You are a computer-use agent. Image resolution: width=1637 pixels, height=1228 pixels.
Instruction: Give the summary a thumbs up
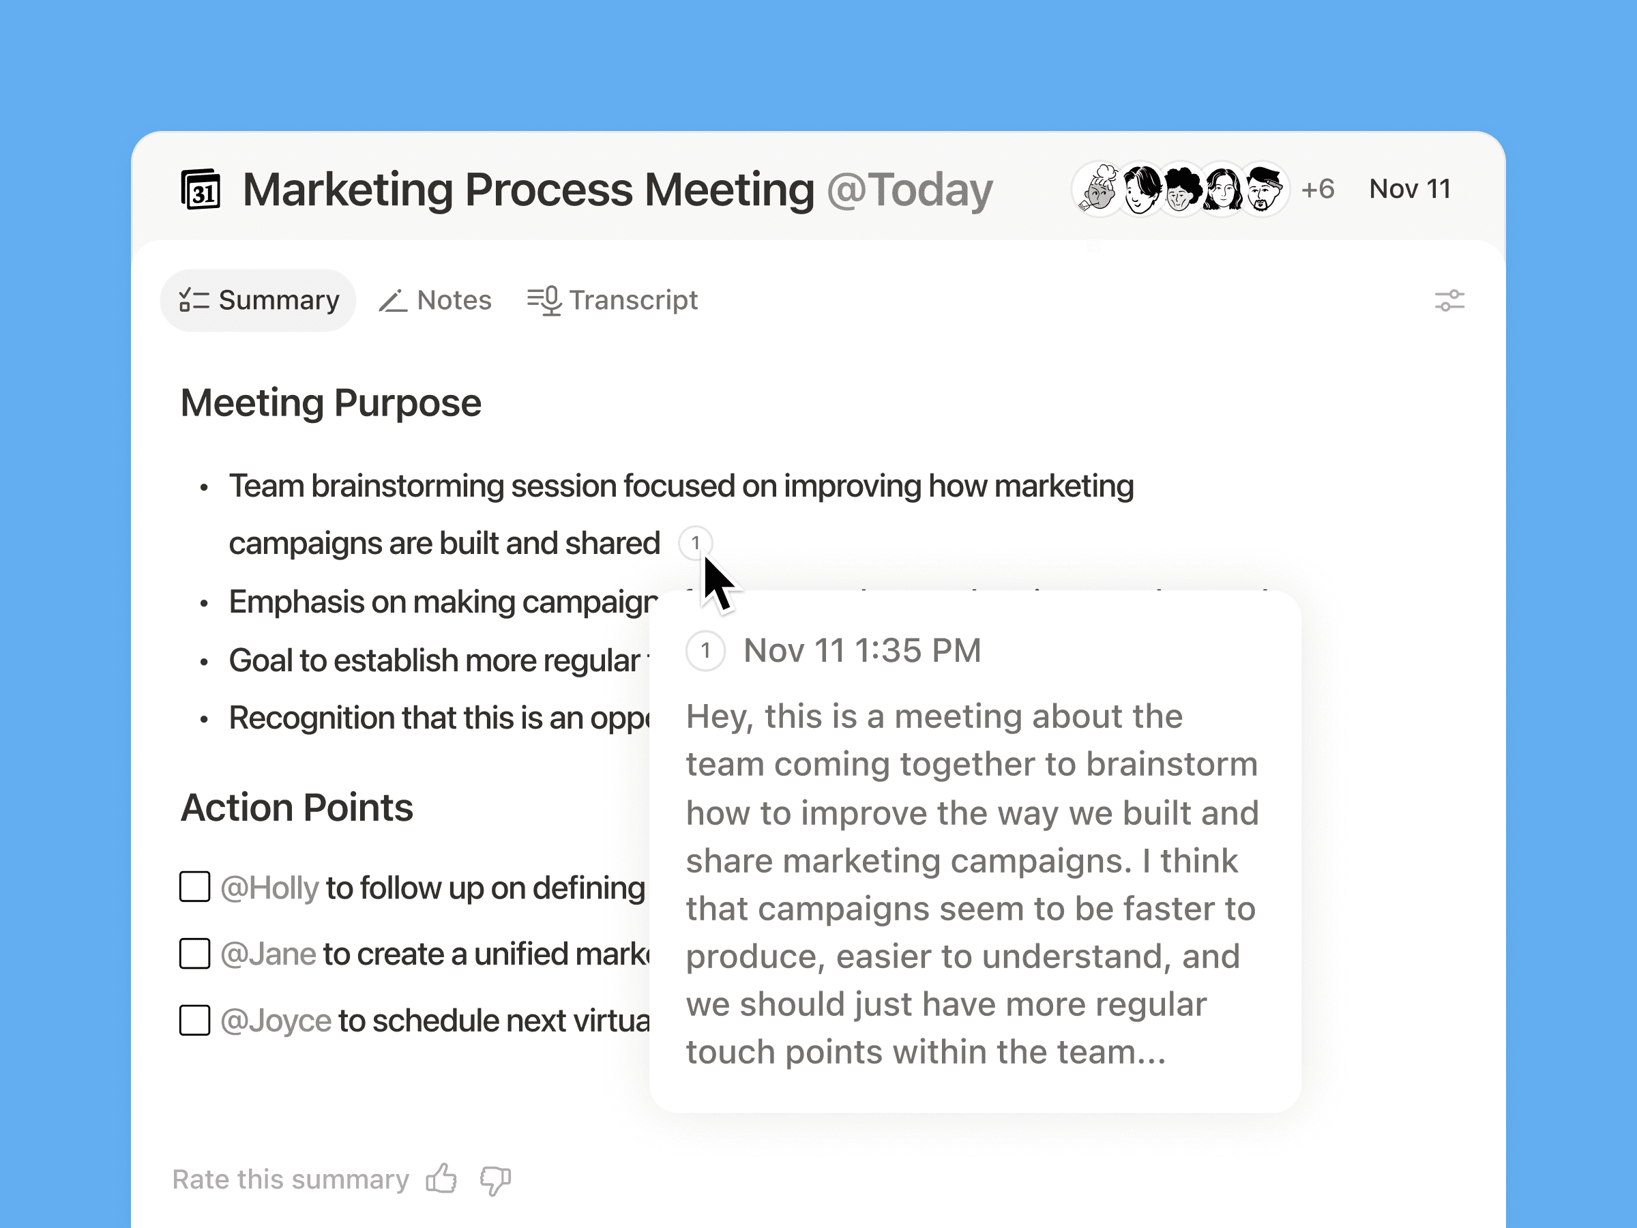pos(442,1178)
